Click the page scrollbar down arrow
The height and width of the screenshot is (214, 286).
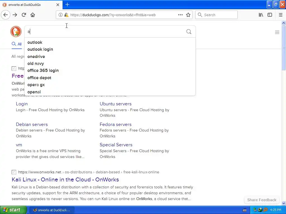click(283, 203)
